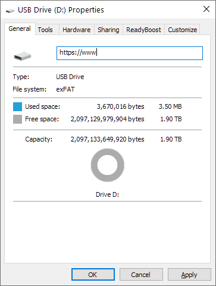
Task: Open the Hardware tab
Action: point(77,30)
